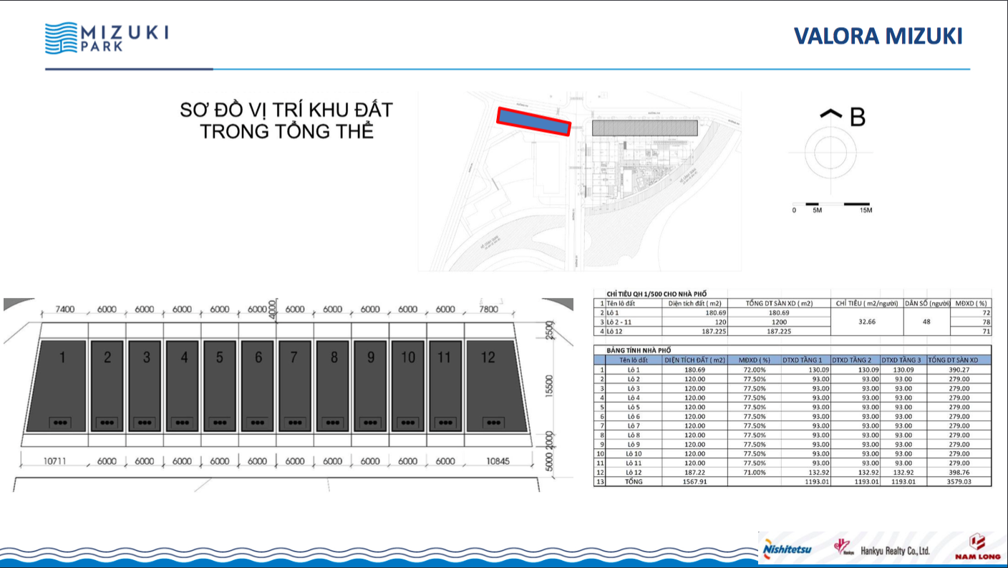The image size is (1008, 568).
Task: Click the red-outlined blue plot on the map
Action: coord(534,120)
